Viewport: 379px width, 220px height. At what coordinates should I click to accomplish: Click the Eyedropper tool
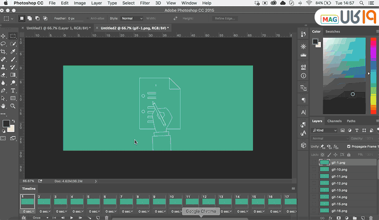[13, 52]
